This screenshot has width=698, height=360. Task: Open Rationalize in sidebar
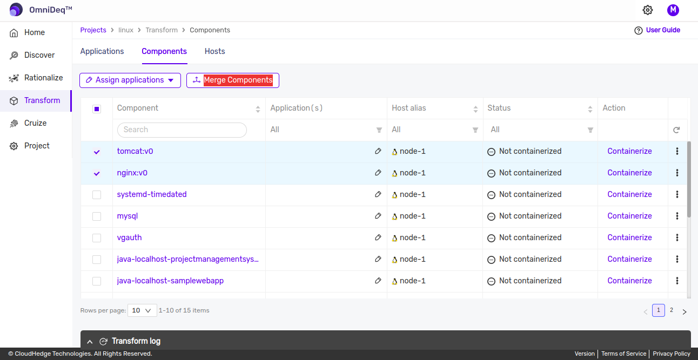point(36,78)
